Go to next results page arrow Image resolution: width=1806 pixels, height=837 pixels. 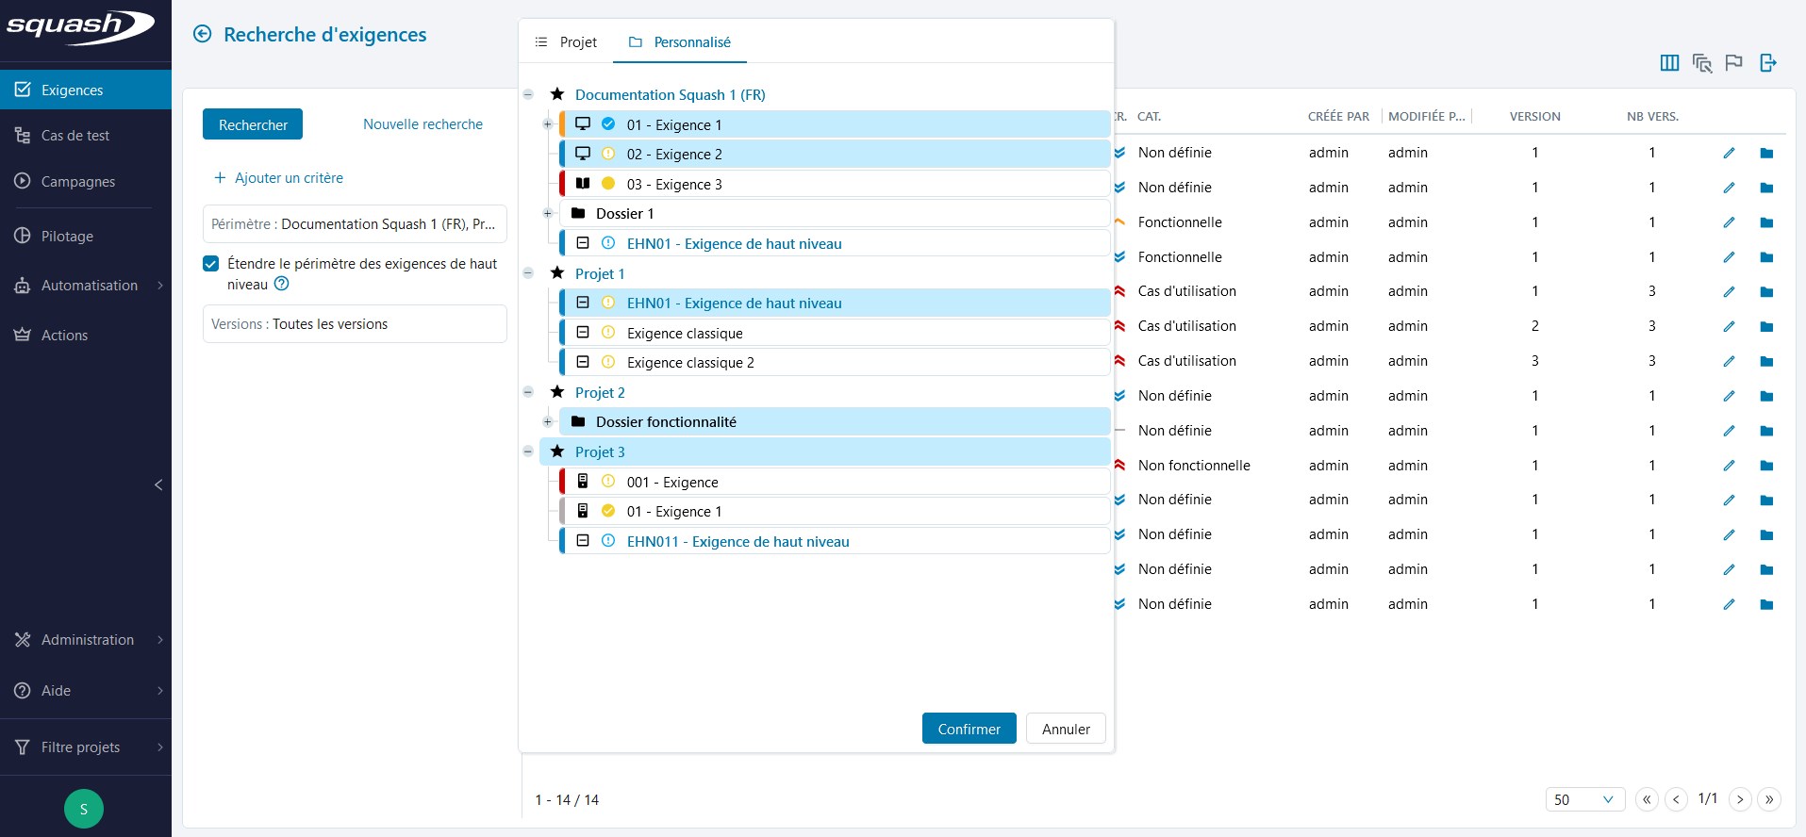[1740, 799]
